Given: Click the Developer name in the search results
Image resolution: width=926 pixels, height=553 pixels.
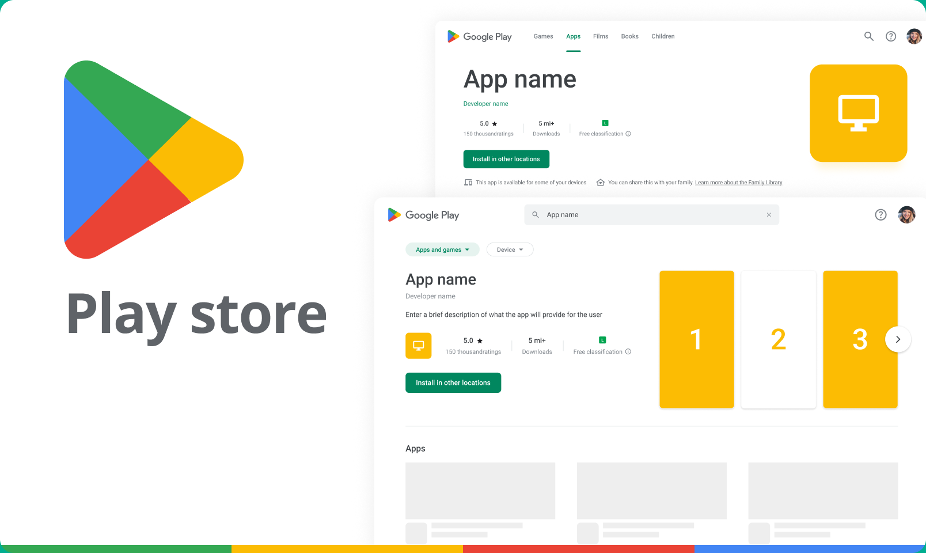Looking at the screenshot, I should pyautogui.click(x=430, y=296).
